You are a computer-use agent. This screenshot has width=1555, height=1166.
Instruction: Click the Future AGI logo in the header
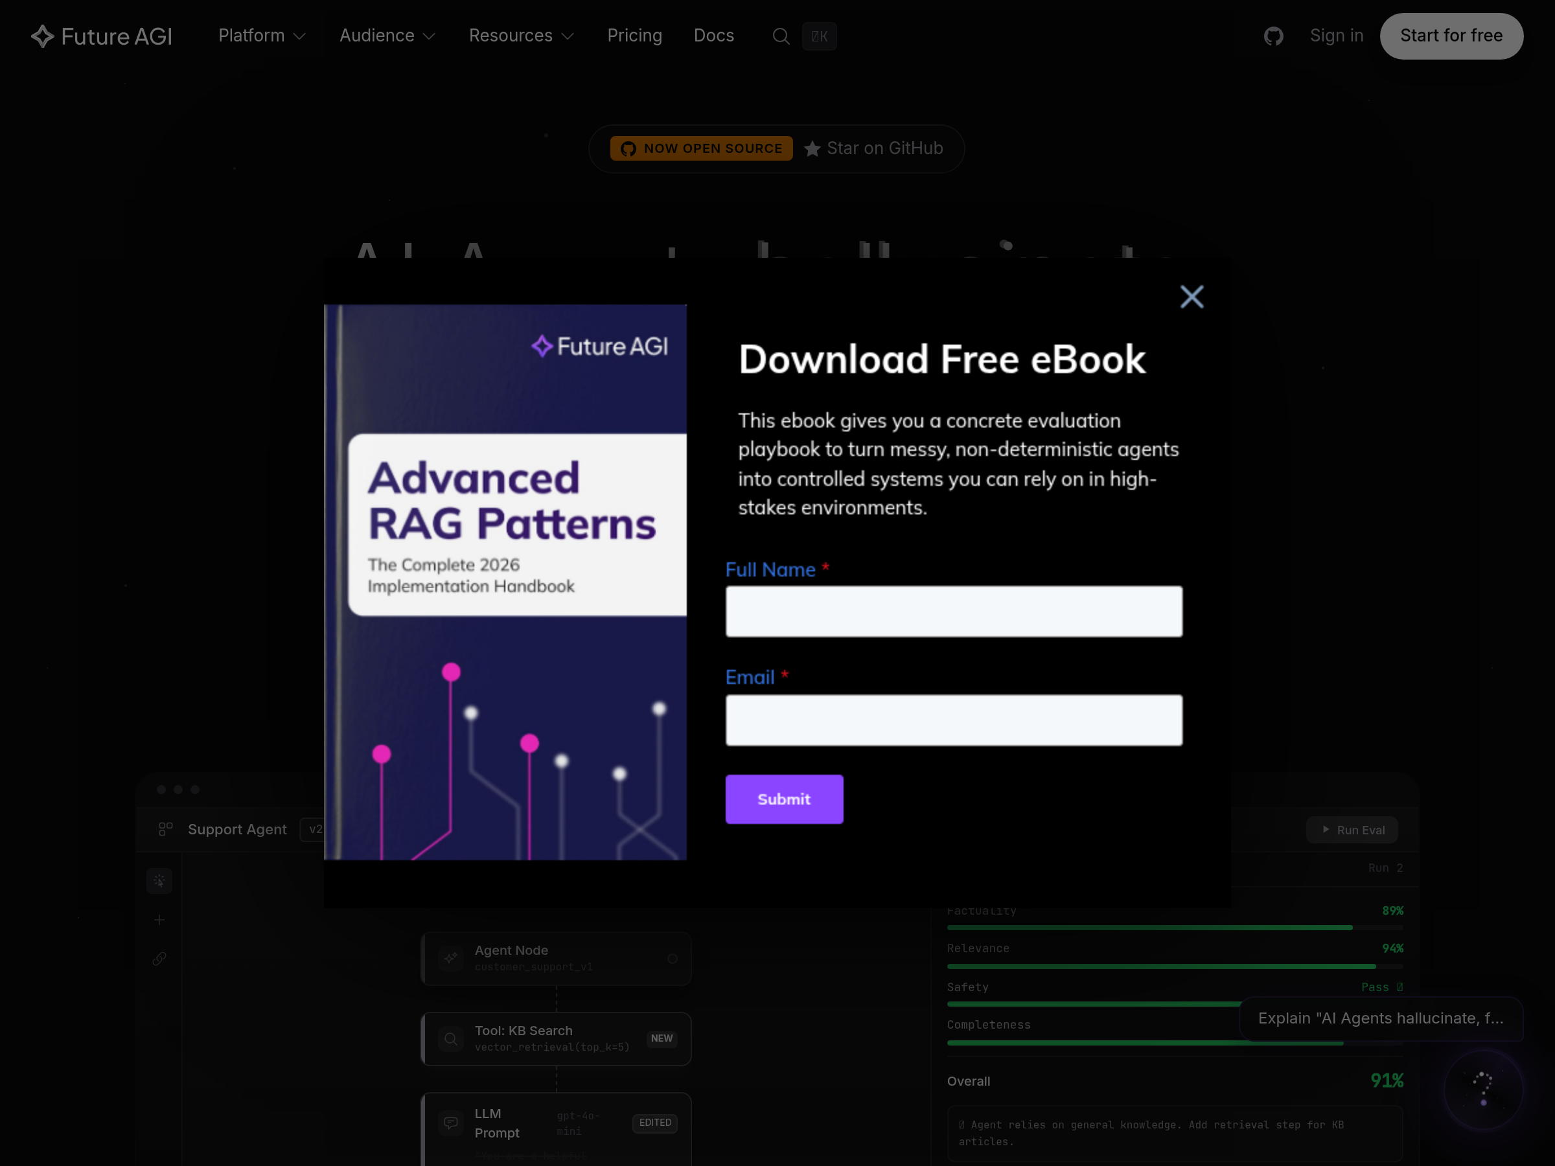click(x=102, y=36)
